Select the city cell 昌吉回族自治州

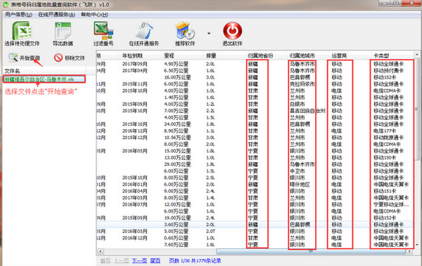tap(307, 111)
